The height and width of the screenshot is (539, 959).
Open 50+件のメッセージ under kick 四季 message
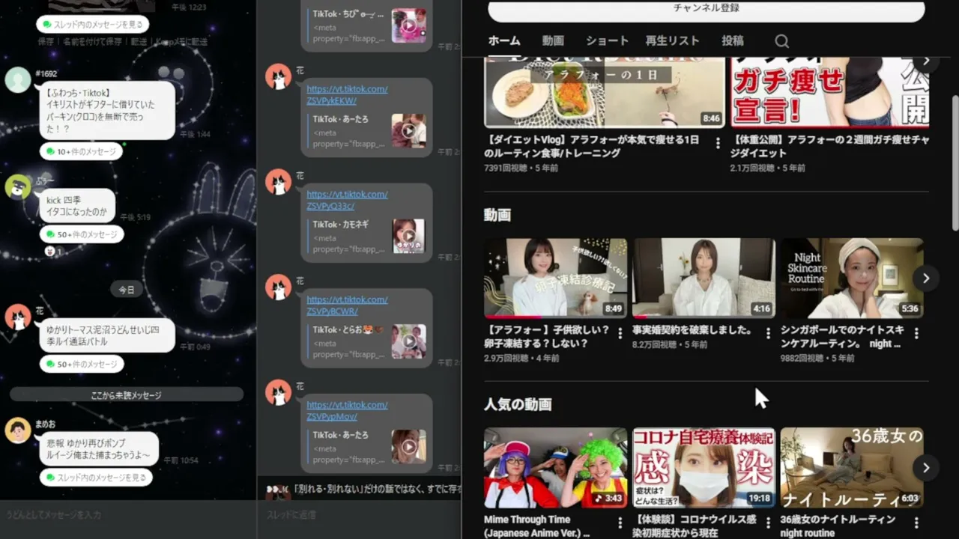[82, 234]
